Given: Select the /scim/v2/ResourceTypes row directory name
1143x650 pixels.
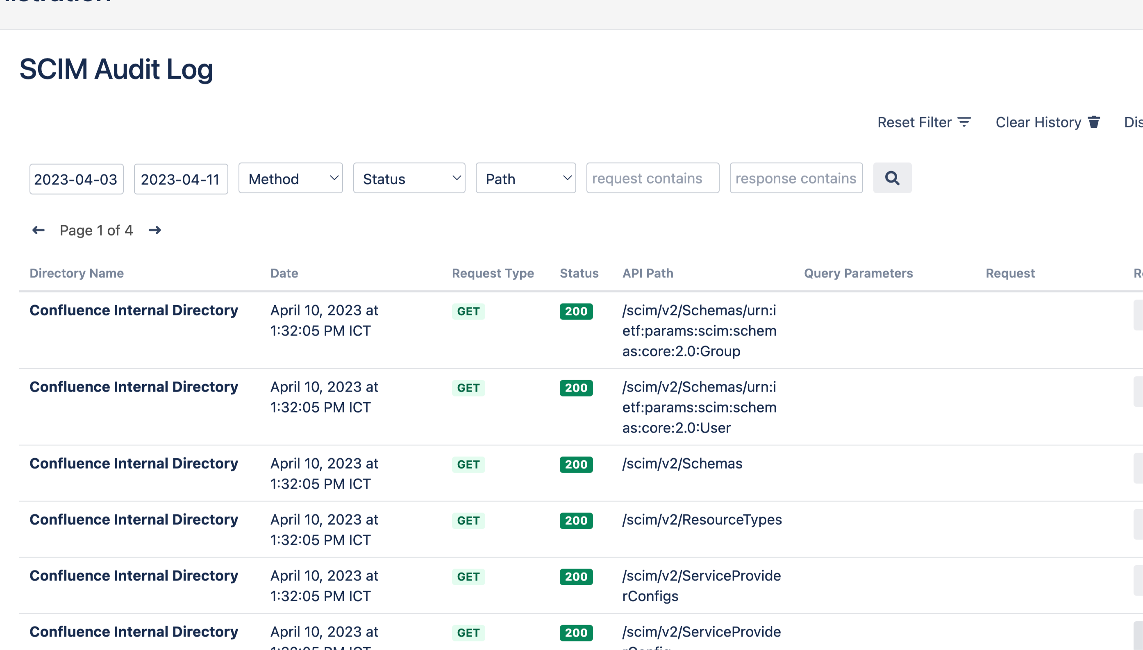Looking at the screenshot, I should (134, 520).
